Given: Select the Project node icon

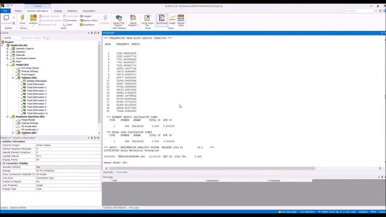Looking at the screenshot, I should pos(3,42).
